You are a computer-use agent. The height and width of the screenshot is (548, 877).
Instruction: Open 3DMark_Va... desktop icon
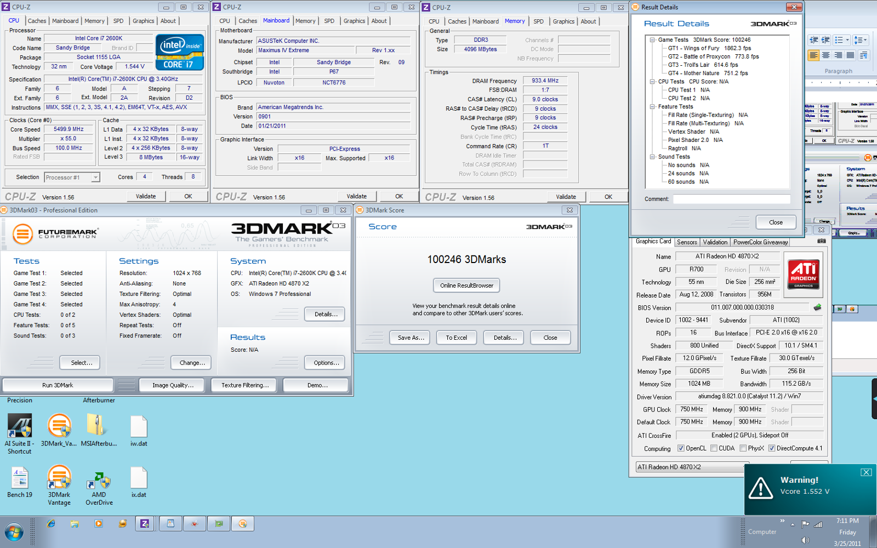pyautogui.click(x=59, y=430)
